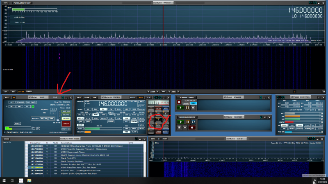Enable LO LOCK in the Main panel

pyautogui.click(x=66, y=118)
